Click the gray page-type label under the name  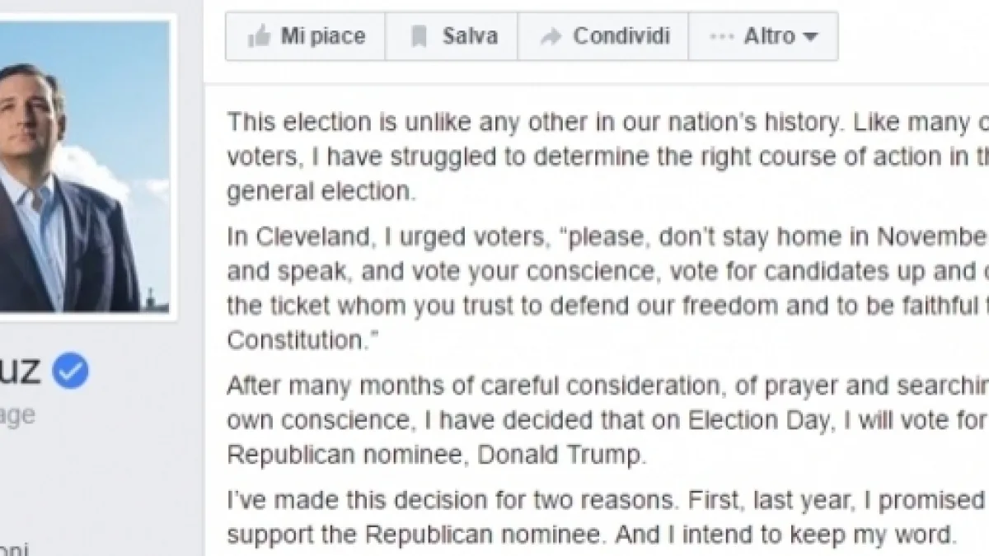point(16,414)
